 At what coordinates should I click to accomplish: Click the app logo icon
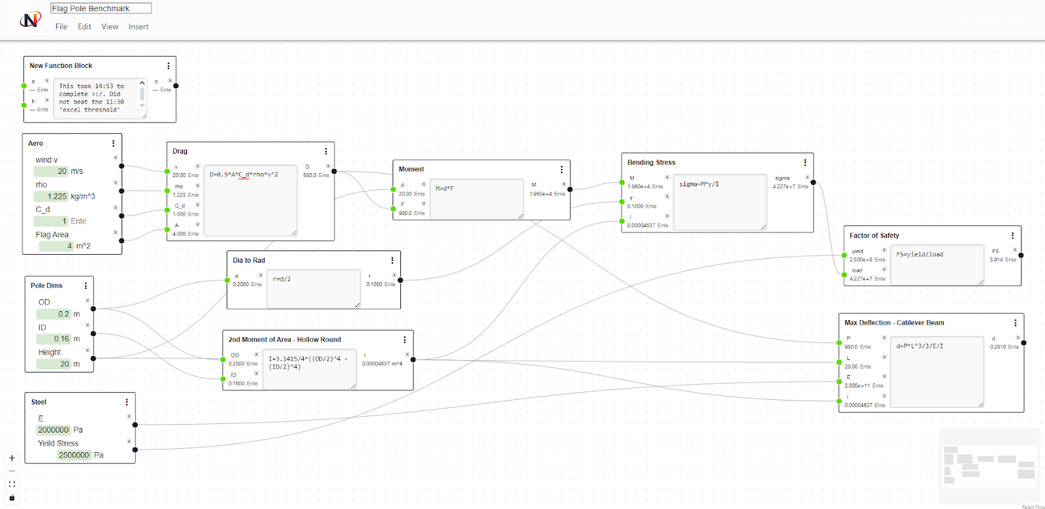(x=30, y=20)
